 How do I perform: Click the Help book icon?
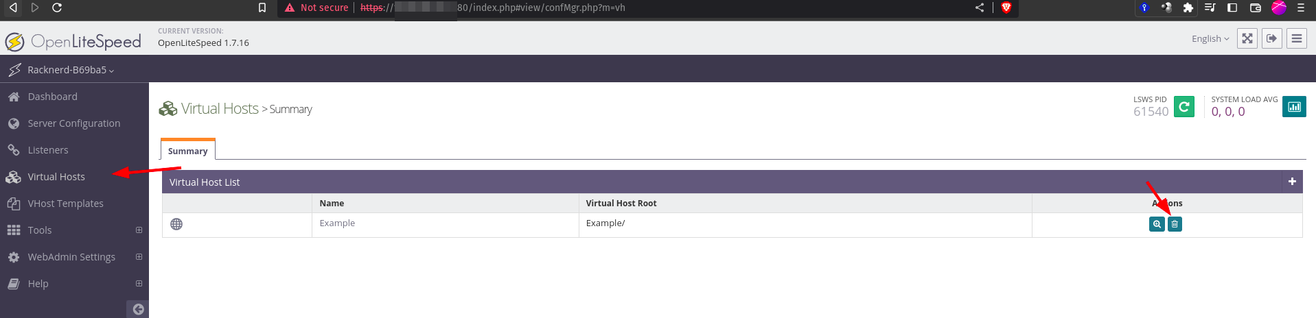pyautogui.click(x=14, y=284)
